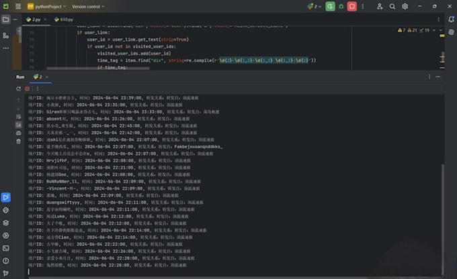Close the run tab named 2
Viewport: 457px width, 279px height.
tap(47, 77)
